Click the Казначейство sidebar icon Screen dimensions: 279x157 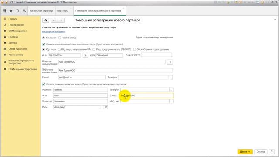[5, 55]
